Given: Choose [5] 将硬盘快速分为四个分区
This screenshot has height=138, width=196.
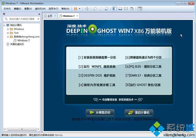Looking at the screenshot, I should click(144, 58).
